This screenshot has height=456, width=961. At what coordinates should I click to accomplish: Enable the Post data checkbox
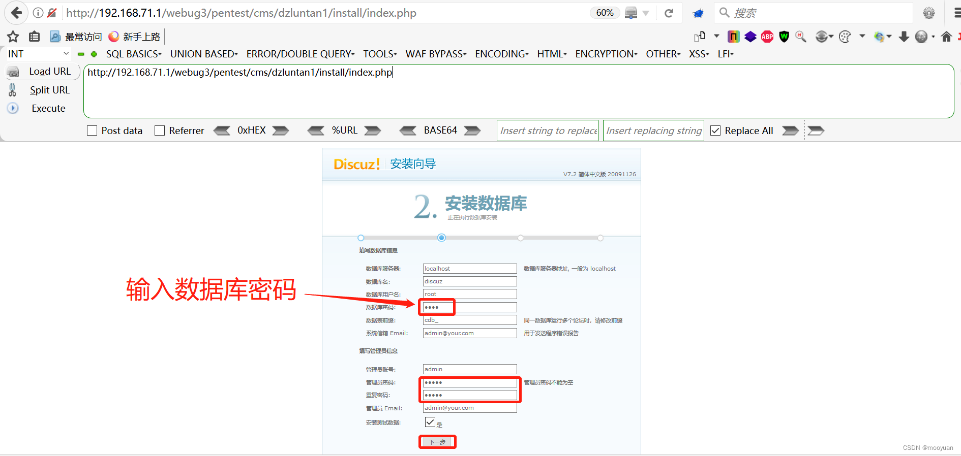point(92,131)
